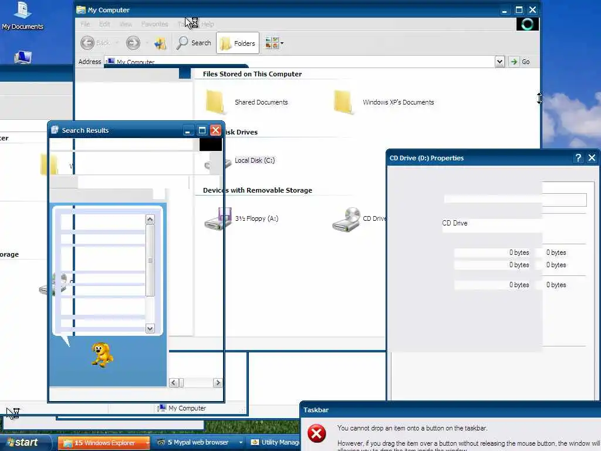Open the 5 Mypal web browser taskbar group
The width and height of the screenshot is (601, 451).
click(200, 442)
